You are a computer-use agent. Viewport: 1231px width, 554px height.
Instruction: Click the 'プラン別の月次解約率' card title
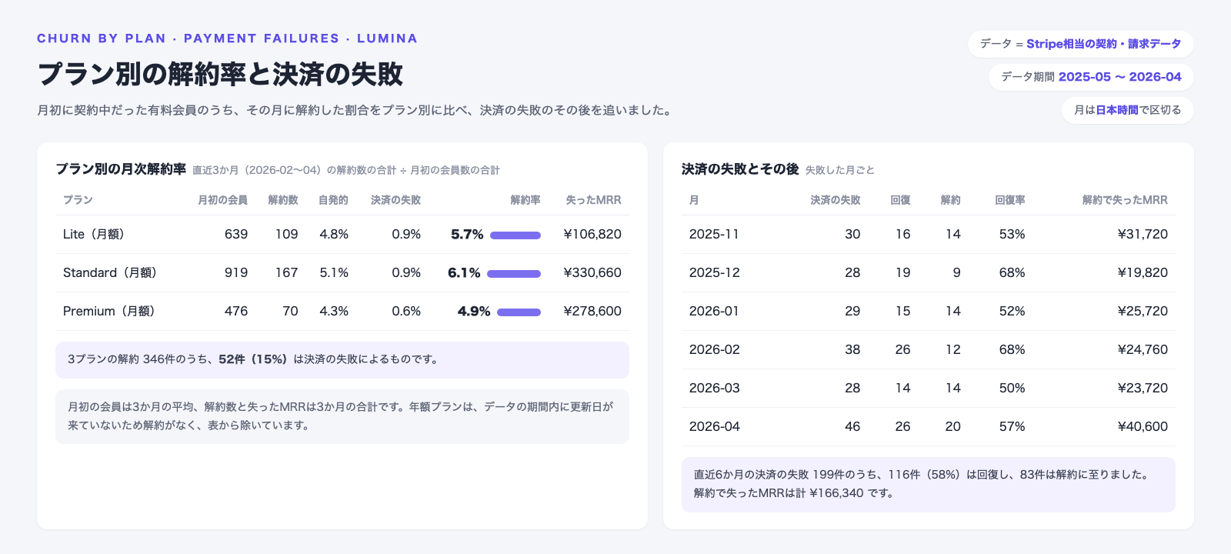121,169
